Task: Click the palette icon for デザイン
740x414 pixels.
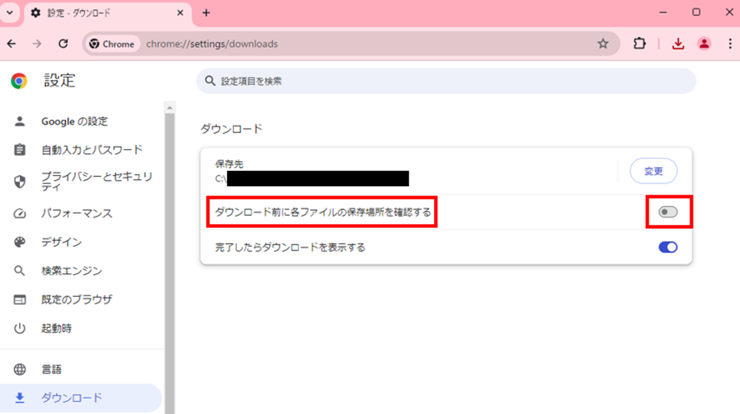Action: (20, 242)
